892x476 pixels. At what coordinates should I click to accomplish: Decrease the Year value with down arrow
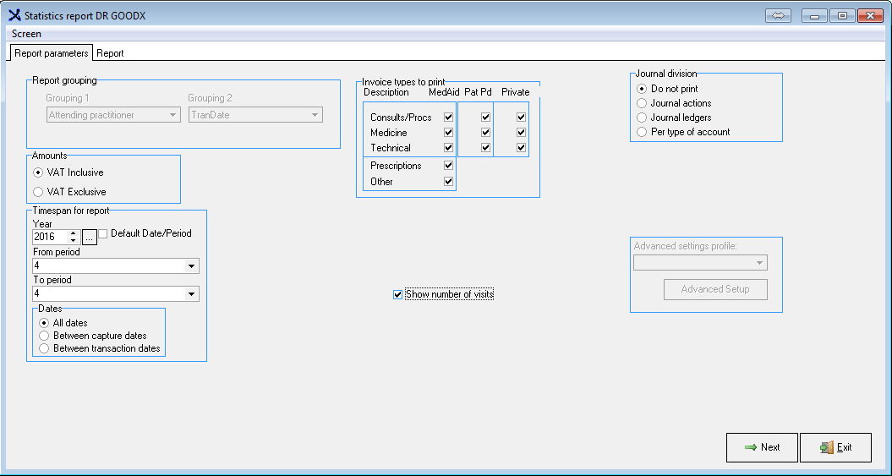coord(73,241)
